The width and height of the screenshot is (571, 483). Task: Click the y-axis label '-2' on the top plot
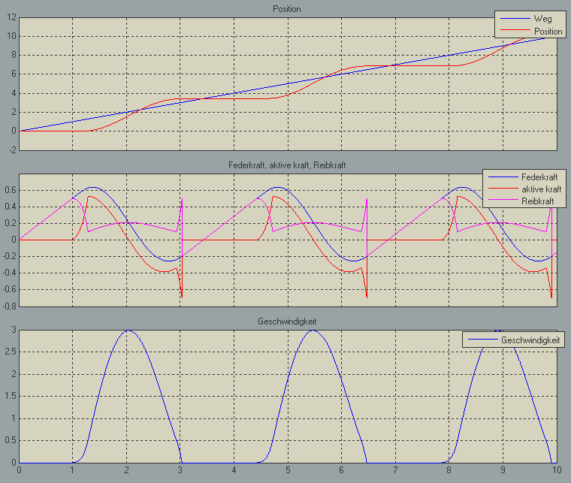coord(12,150)
